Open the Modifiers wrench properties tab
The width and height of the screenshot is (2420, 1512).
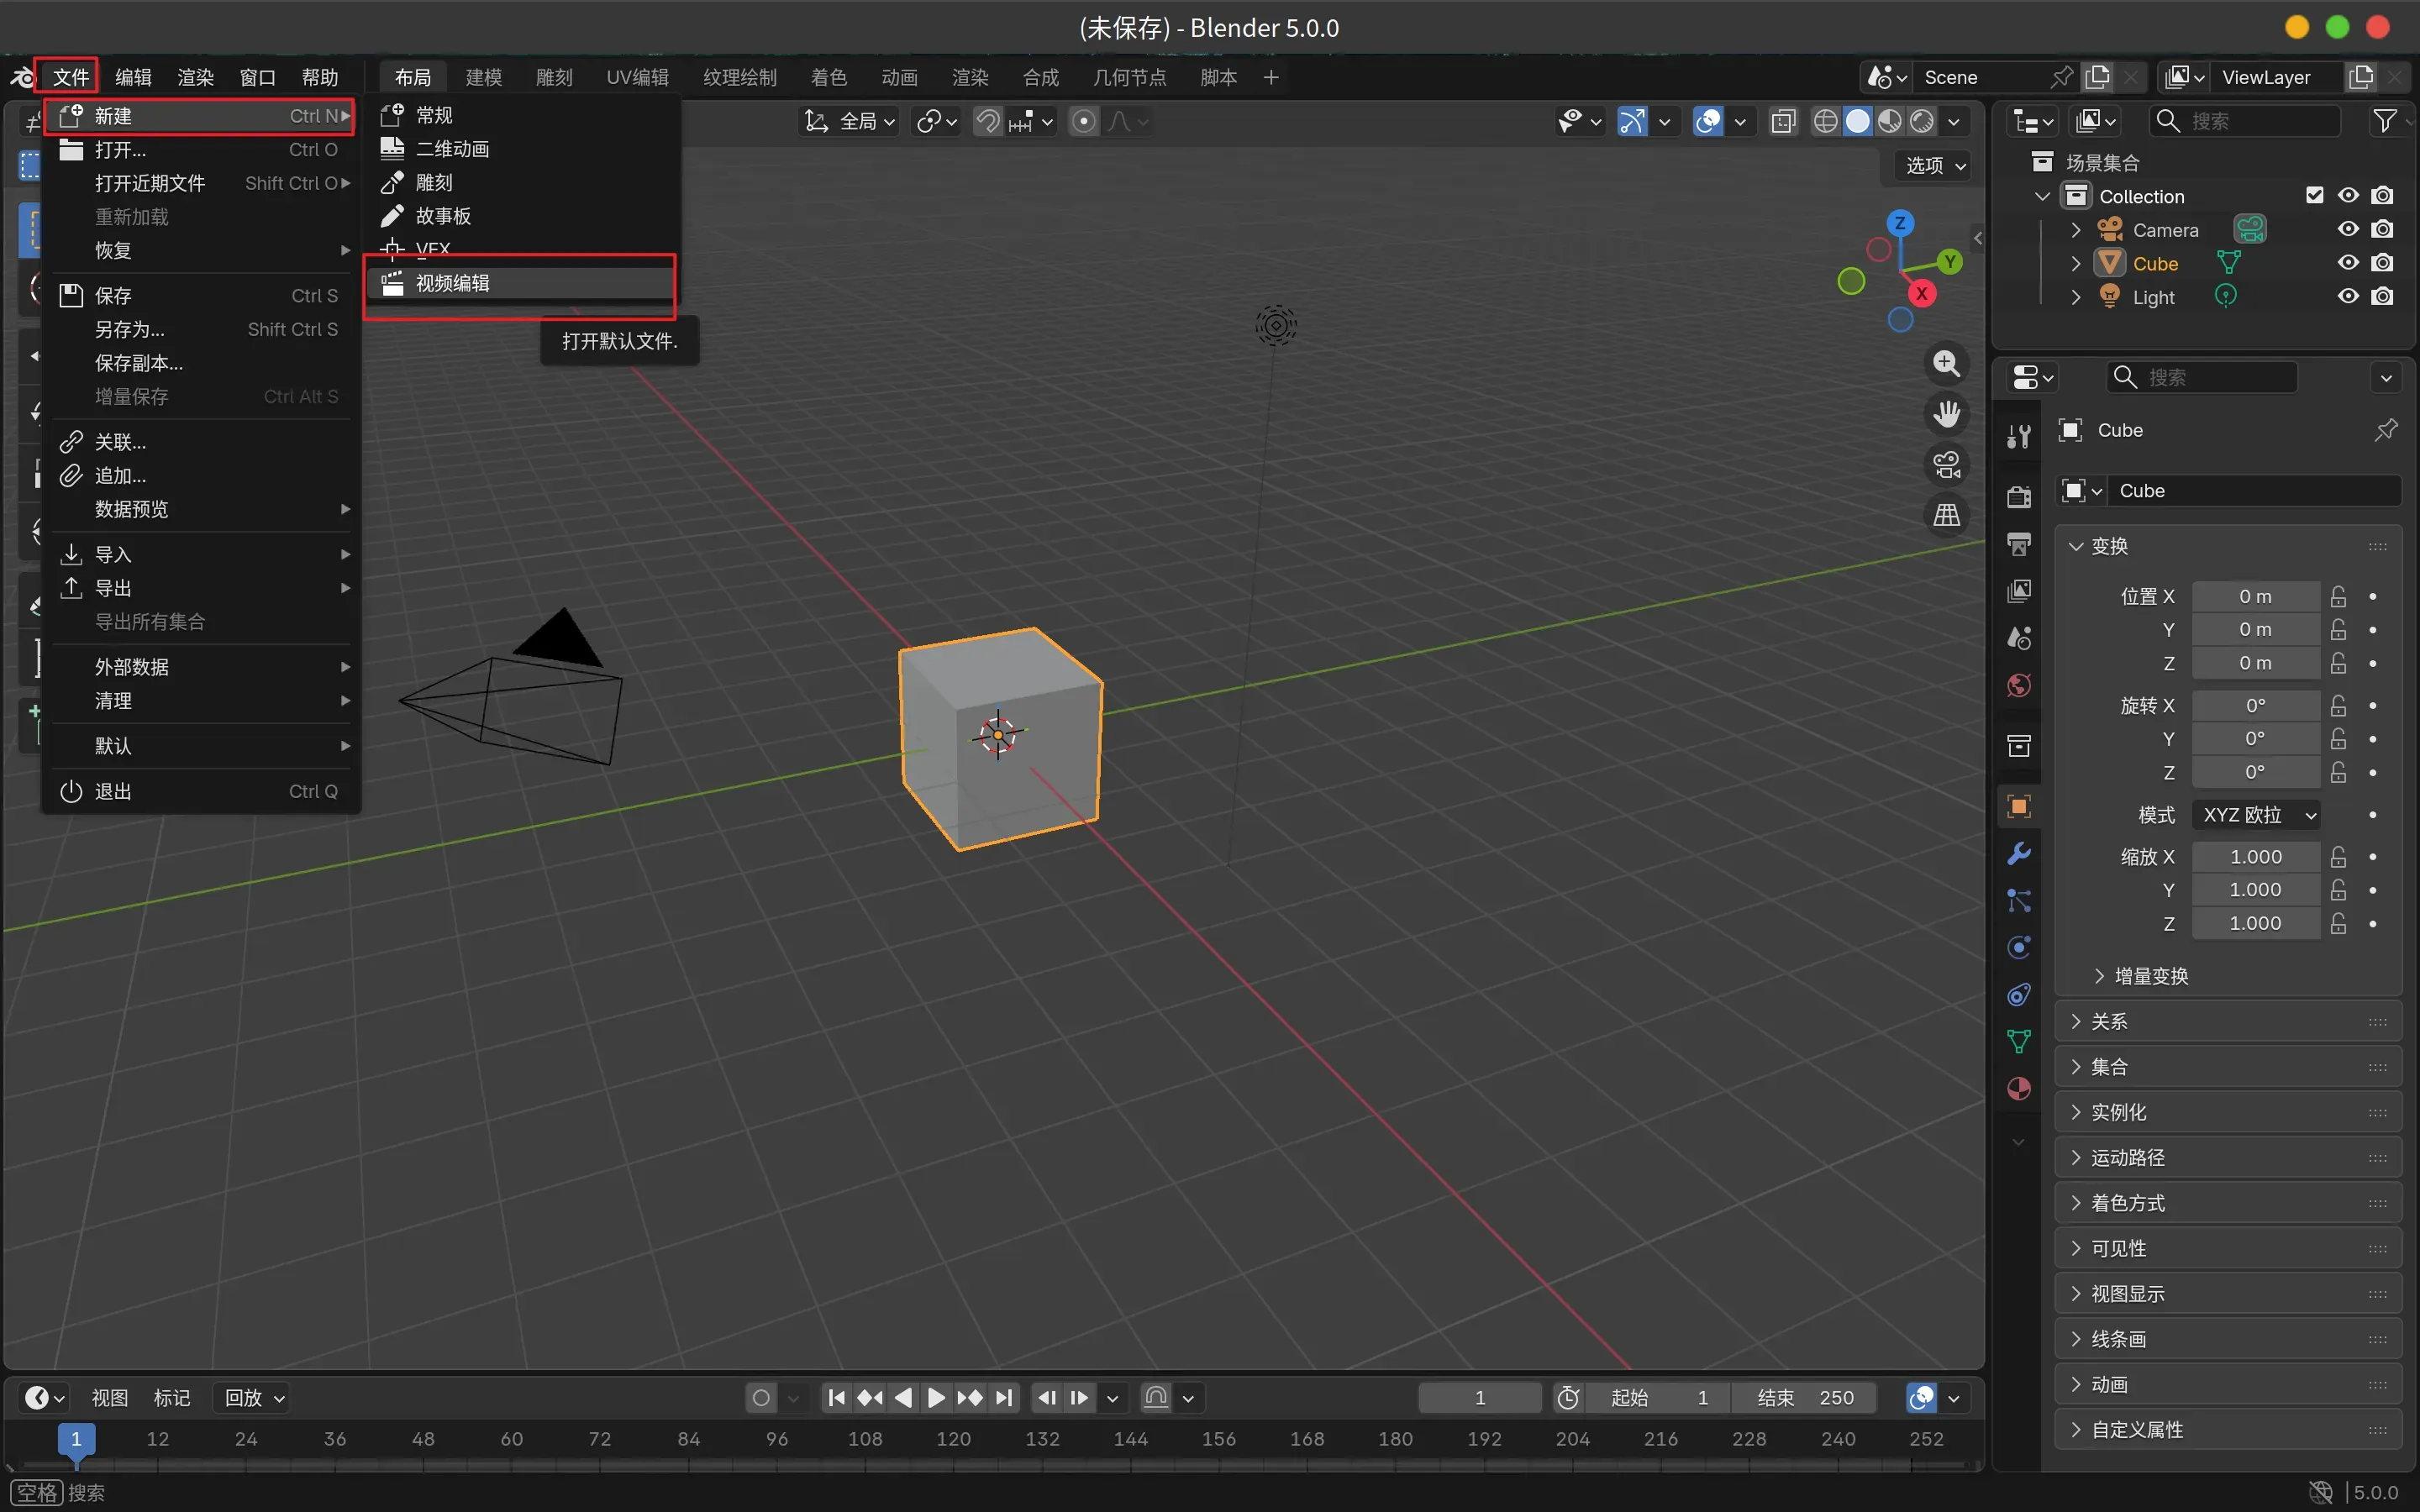(2019, 854)
